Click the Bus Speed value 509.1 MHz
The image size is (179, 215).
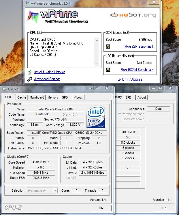(41, 173)
